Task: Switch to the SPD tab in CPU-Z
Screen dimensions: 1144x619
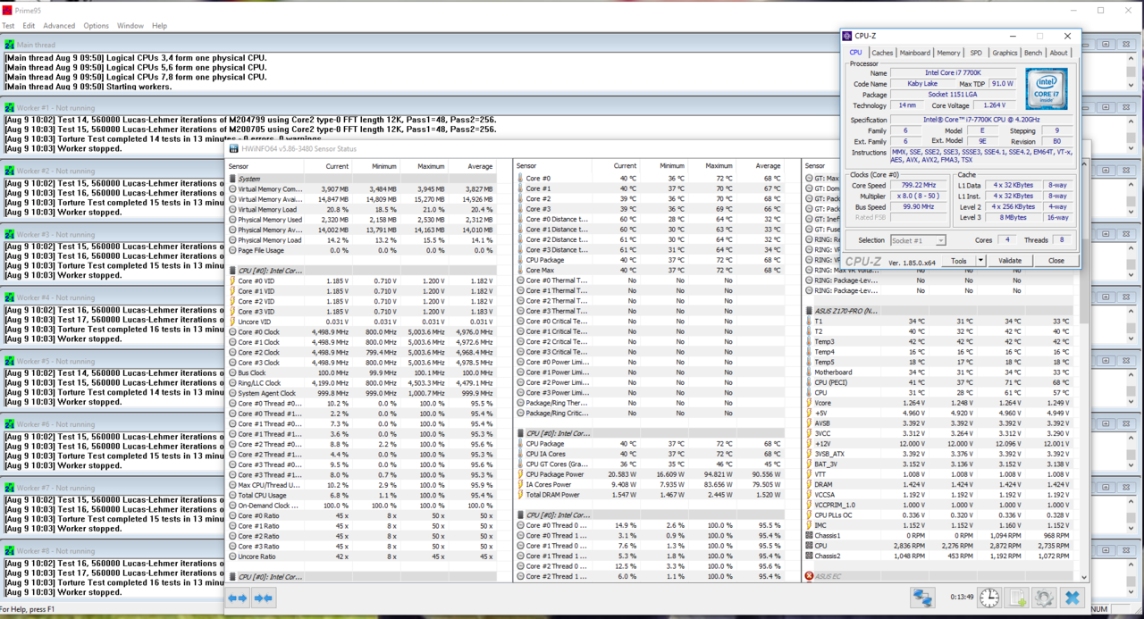Action: [976, 53]
